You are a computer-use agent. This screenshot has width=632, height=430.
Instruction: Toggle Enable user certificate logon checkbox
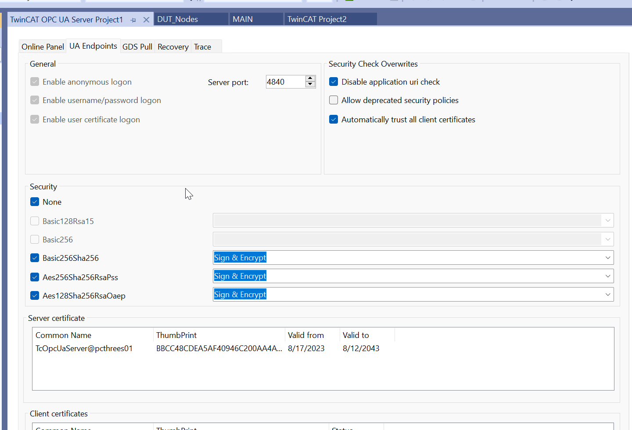(x=35, y=120)
